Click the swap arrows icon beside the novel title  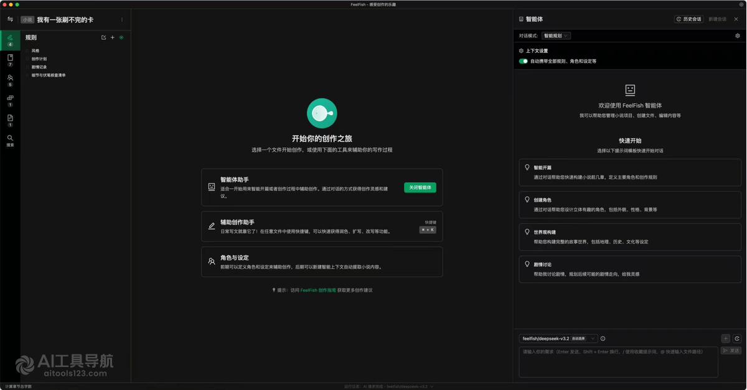pyautogui.click(x=10, y=19)
